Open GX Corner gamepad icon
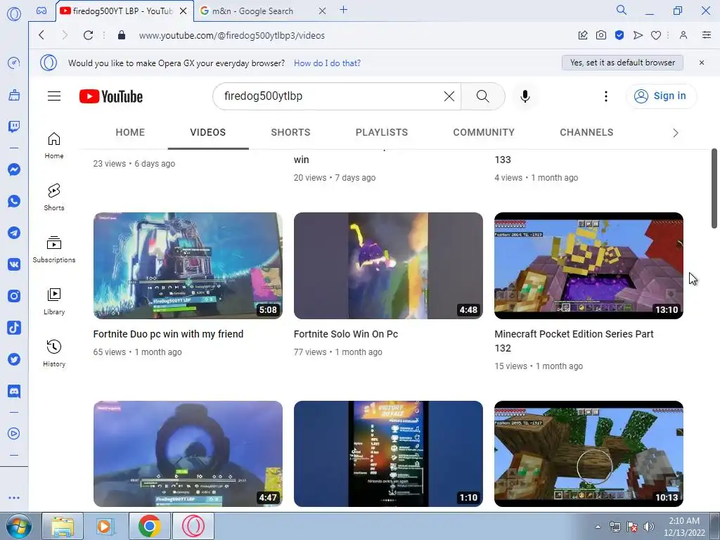The width and height of the screenshot is (720, 540). 41,11
